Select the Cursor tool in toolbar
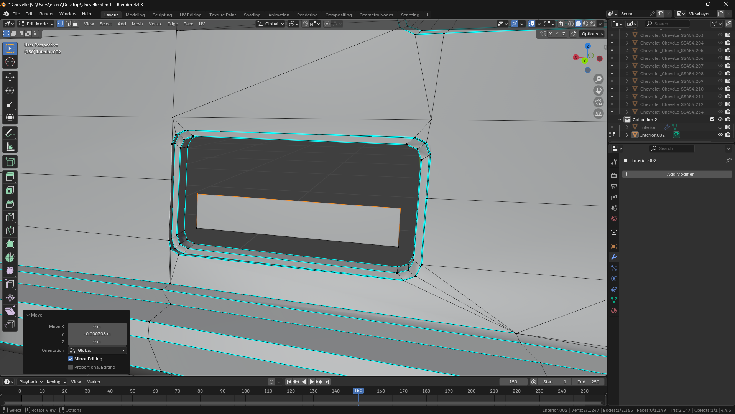 (10, 62)
